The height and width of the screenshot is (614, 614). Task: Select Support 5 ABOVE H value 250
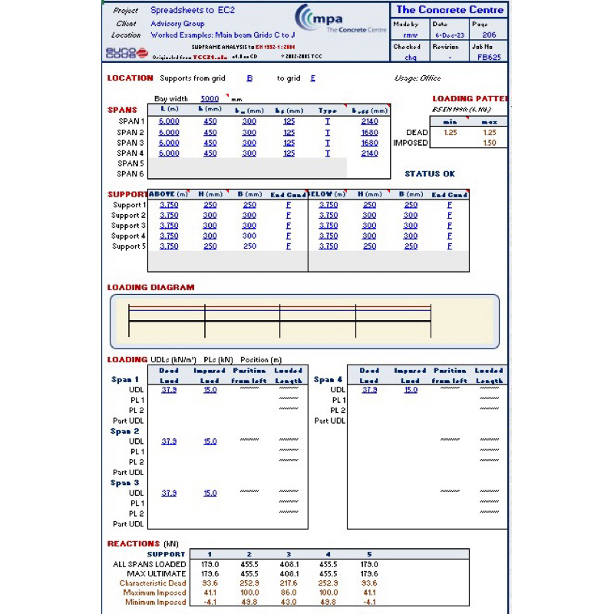210,246
